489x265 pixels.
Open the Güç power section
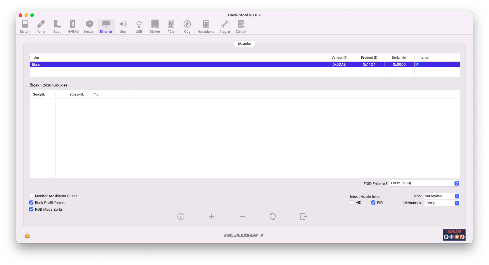187,26
